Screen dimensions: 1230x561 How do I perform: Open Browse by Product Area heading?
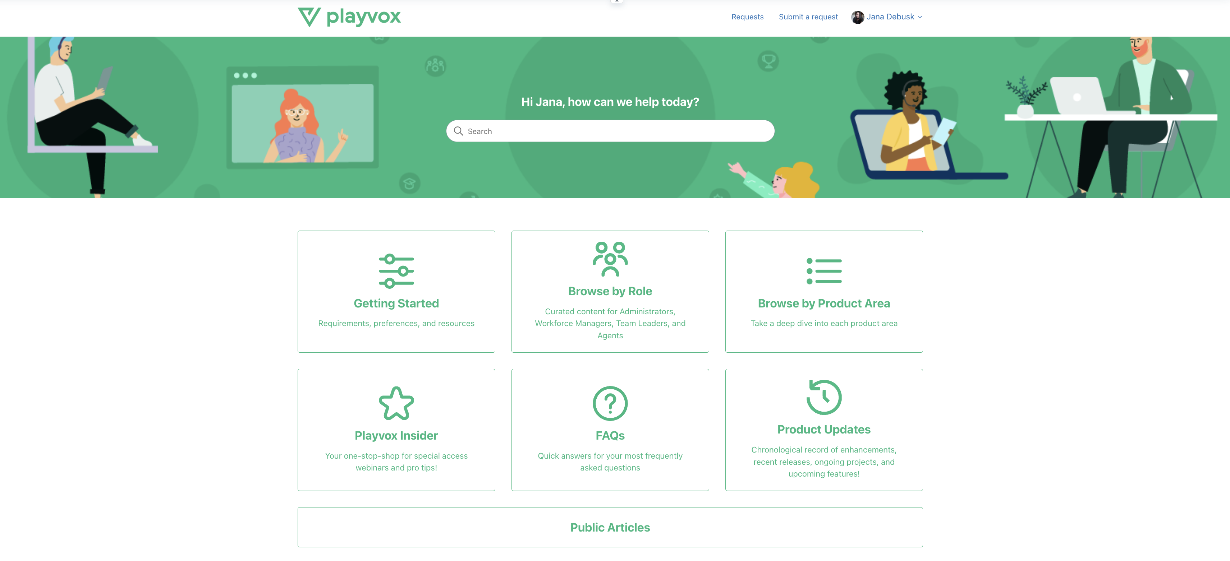pos(824,303)
